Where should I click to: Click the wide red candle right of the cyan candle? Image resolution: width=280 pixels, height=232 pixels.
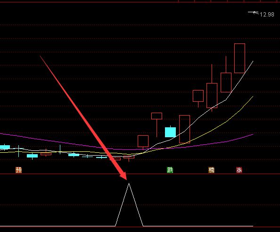click(x=184, y=129)
